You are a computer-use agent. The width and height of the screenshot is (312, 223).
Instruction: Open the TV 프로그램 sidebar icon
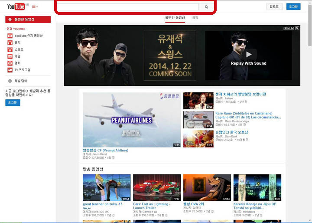coord(10,70)
